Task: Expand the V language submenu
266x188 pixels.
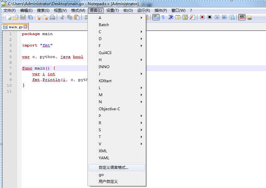Action: click(117, 144)
